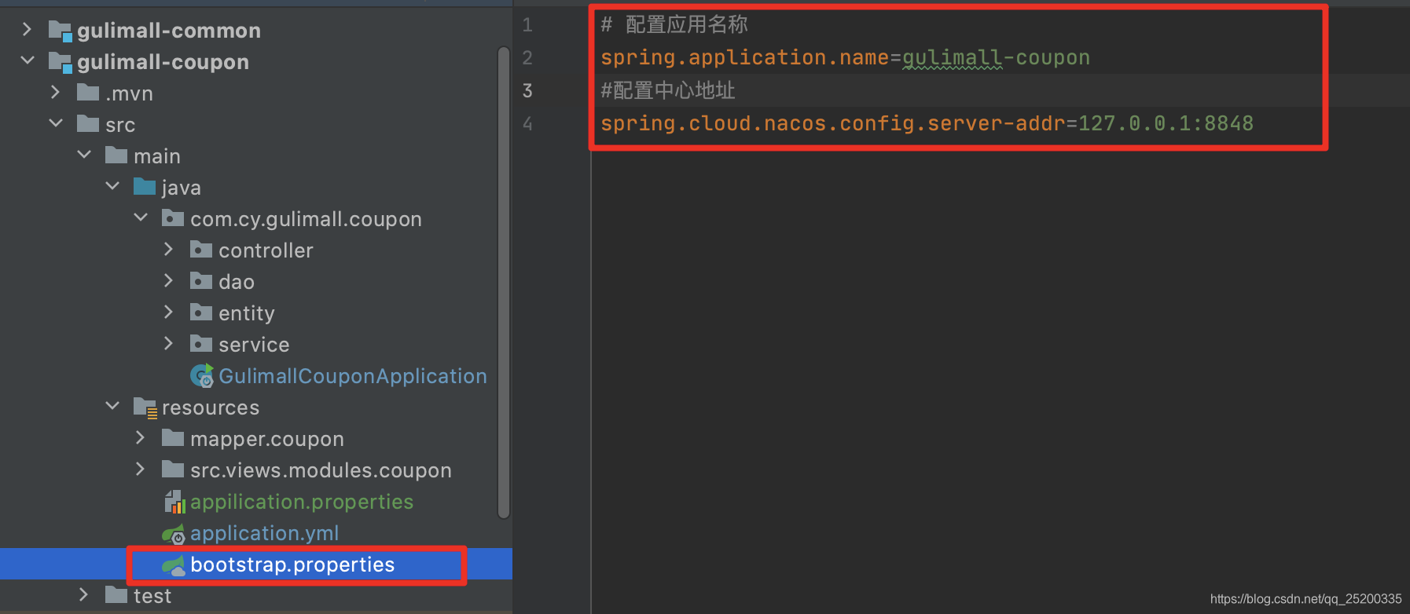Click the service package icon
The image size is (1410, 614).
[x=201, y=344]
